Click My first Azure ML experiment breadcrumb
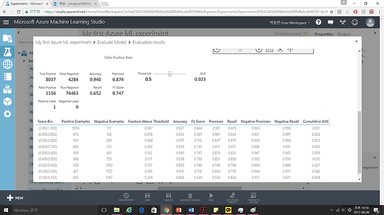 click(63, 42)
